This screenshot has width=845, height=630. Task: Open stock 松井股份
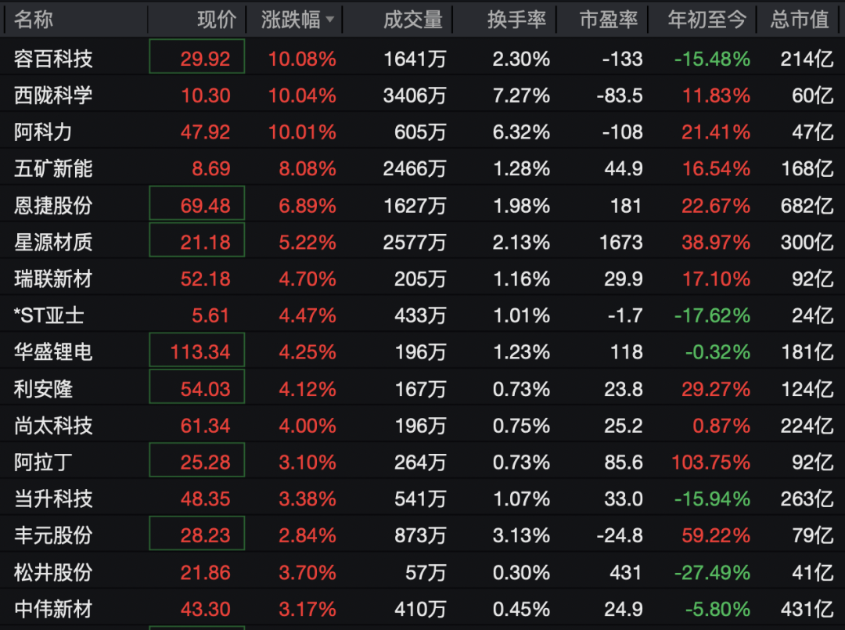[53, 572]
